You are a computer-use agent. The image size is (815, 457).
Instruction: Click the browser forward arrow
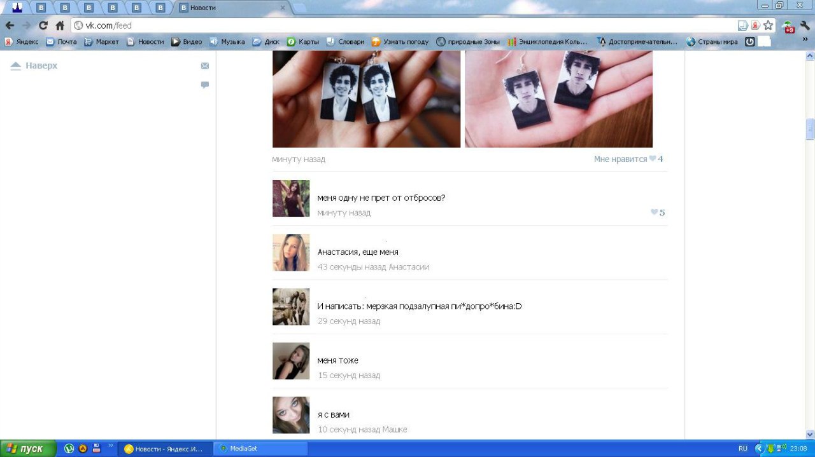tap(26, 25)
